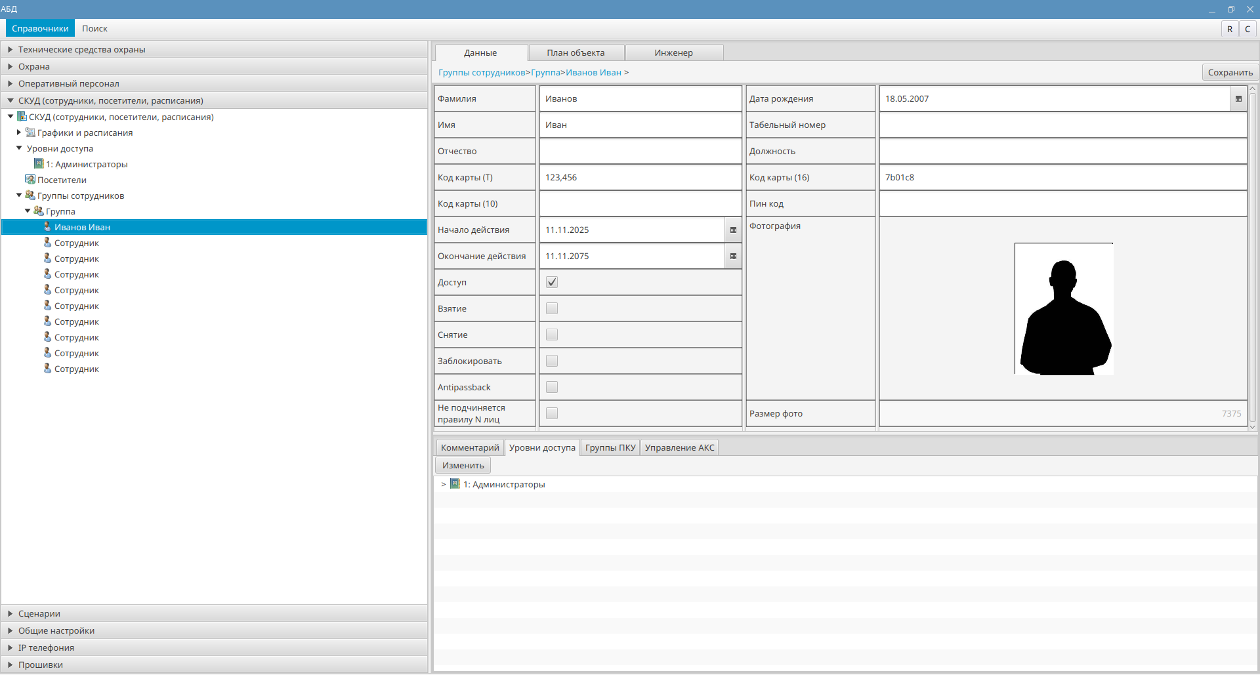Open the Группы ПКУ tab
The width and height of the screenshot is (1260, 675).
[610, 448]
